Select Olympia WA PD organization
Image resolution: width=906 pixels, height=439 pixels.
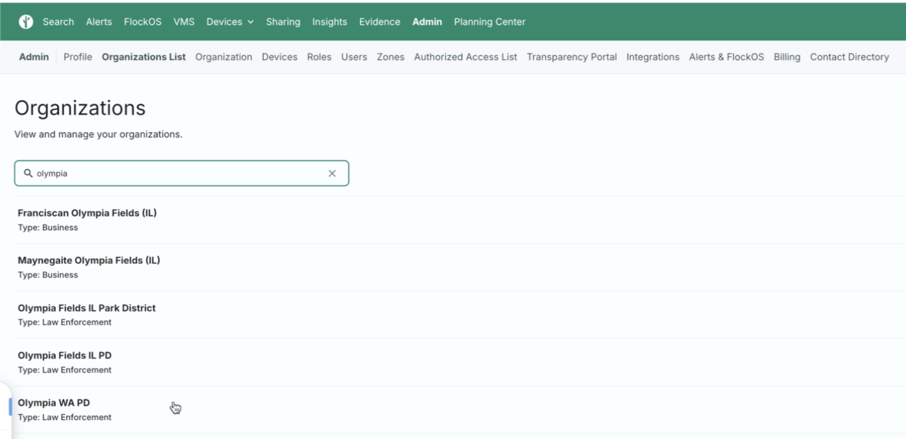tap(54, 403)
